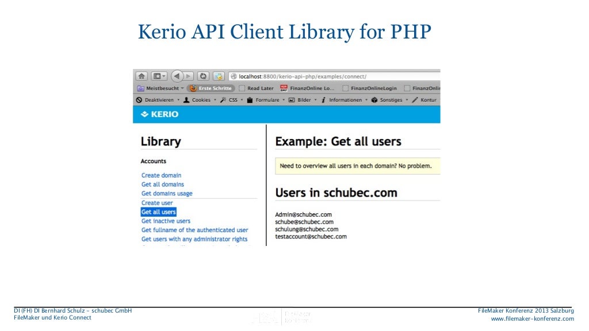The image size is (589, 331).
Task: Click the Users in schubec.com heading
Action: [x=336, y=193]
